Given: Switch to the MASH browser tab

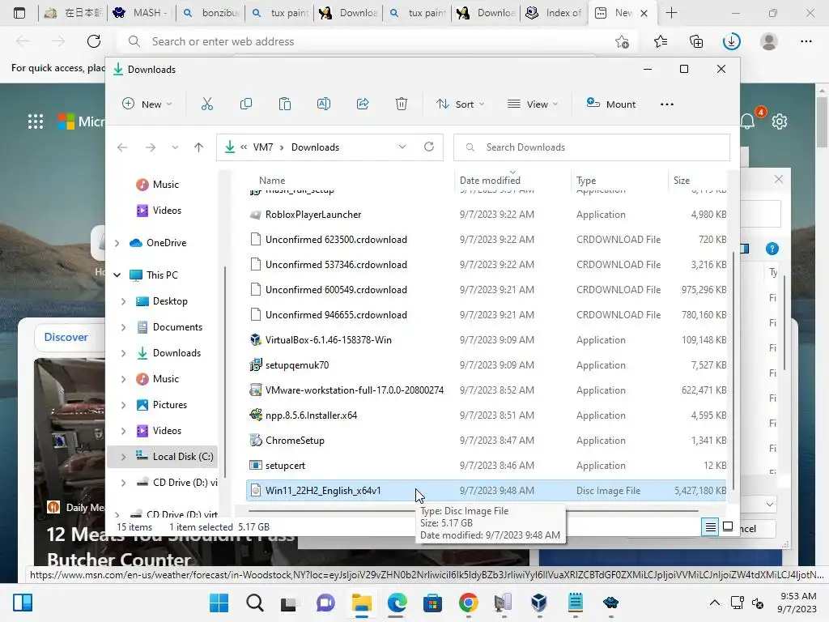Looking at the screenshot, I should (x=141, y=13).
